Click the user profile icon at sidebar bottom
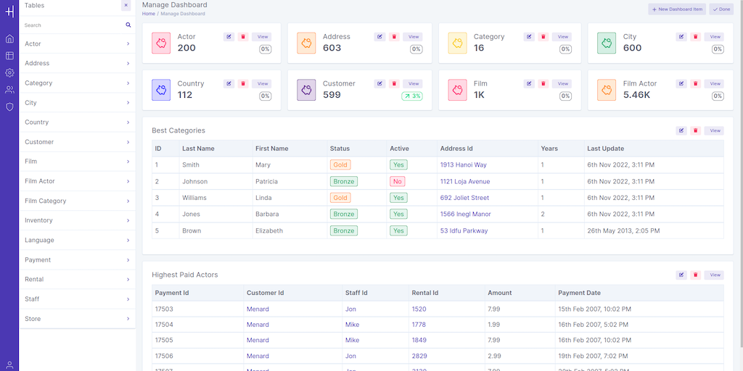This screenshot has height=371, width=743. tap(9, 364)
